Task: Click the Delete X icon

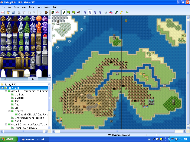Action: click(34, 12)
